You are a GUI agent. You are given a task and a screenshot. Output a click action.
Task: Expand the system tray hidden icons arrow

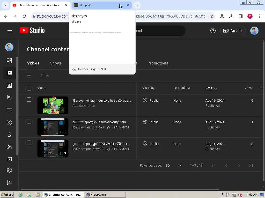(222, 194)
